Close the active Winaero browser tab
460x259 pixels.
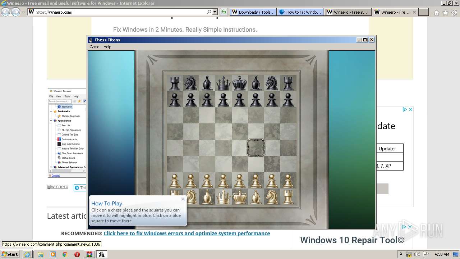(414, 12)
